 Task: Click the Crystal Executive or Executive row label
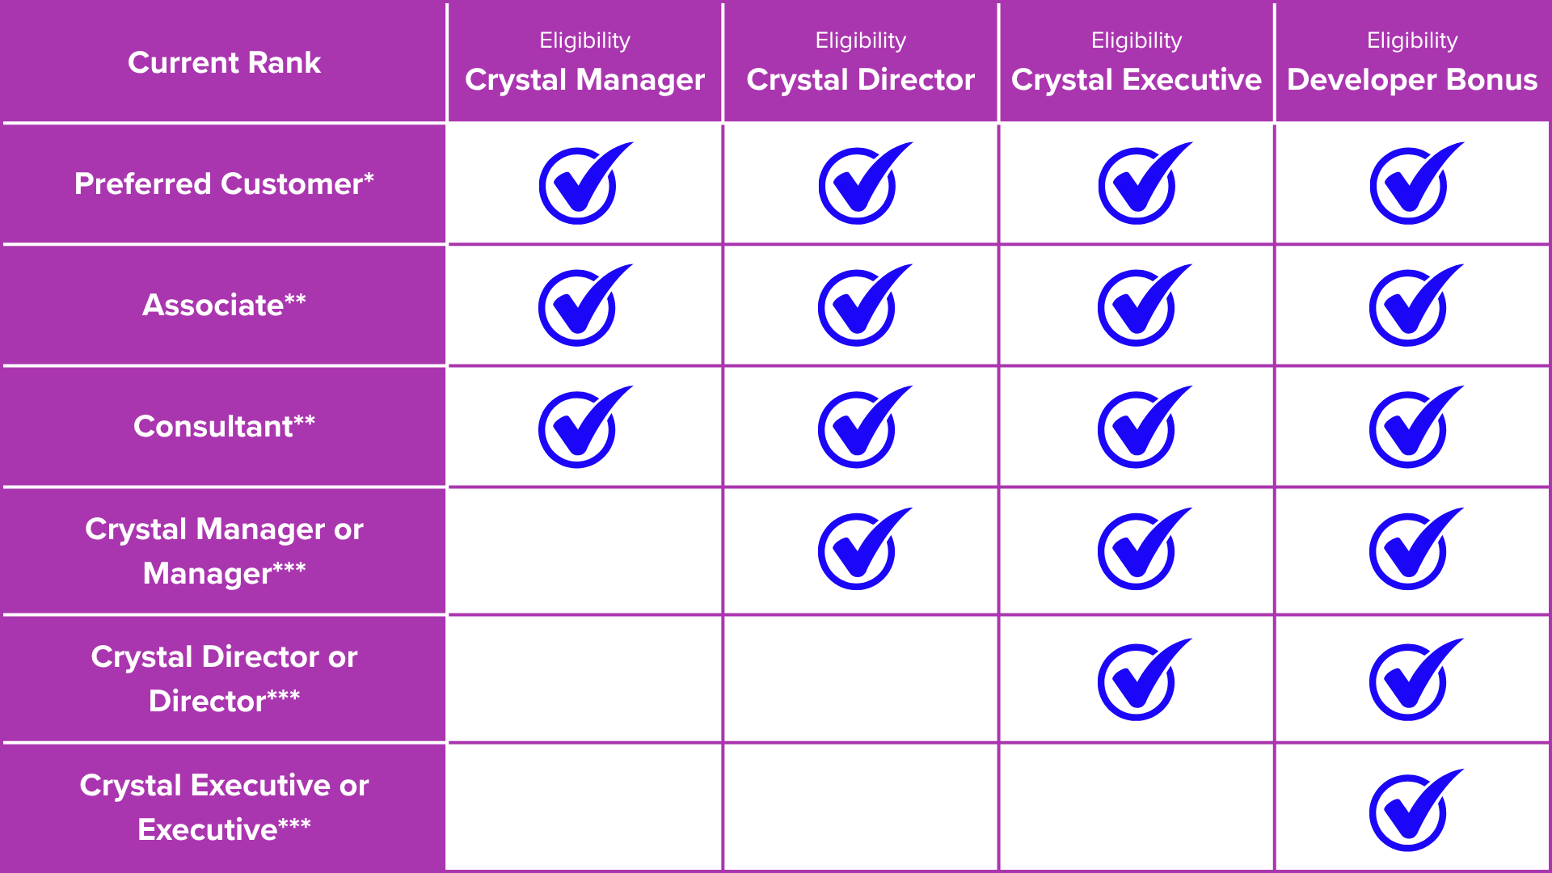pos(224,808)
